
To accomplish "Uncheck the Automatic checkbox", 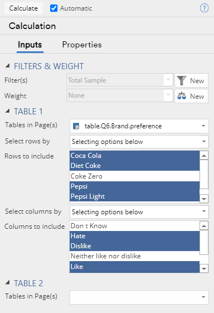I will click(x=53, y=8).
